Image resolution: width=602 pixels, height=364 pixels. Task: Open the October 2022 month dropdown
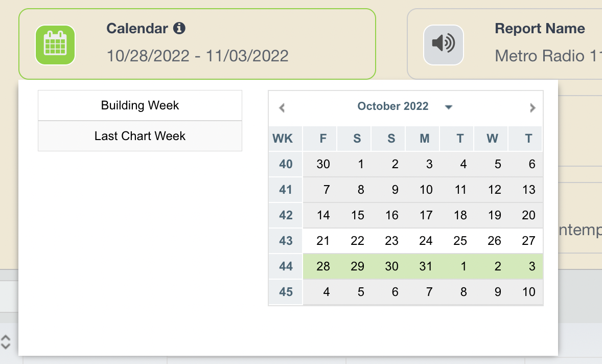coord(448,107)
